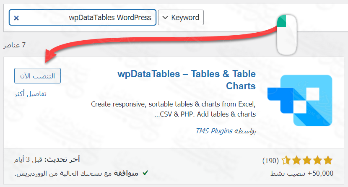Click the middle gold rating star
The image size is (348, 187).
307,160
